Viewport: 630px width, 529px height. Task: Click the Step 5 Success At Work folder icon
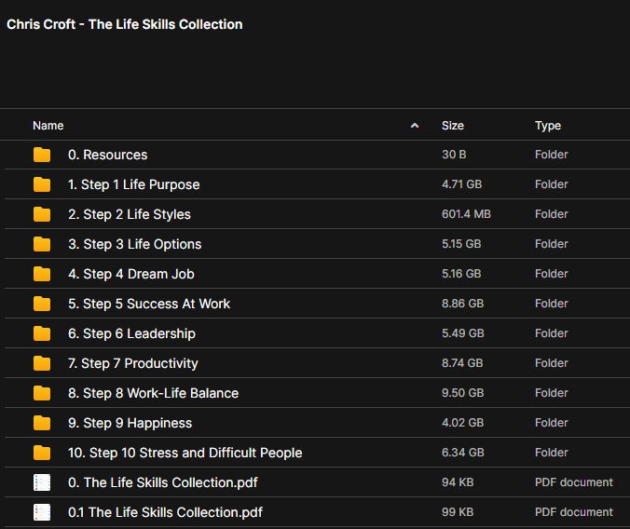(x=42, y=304)
